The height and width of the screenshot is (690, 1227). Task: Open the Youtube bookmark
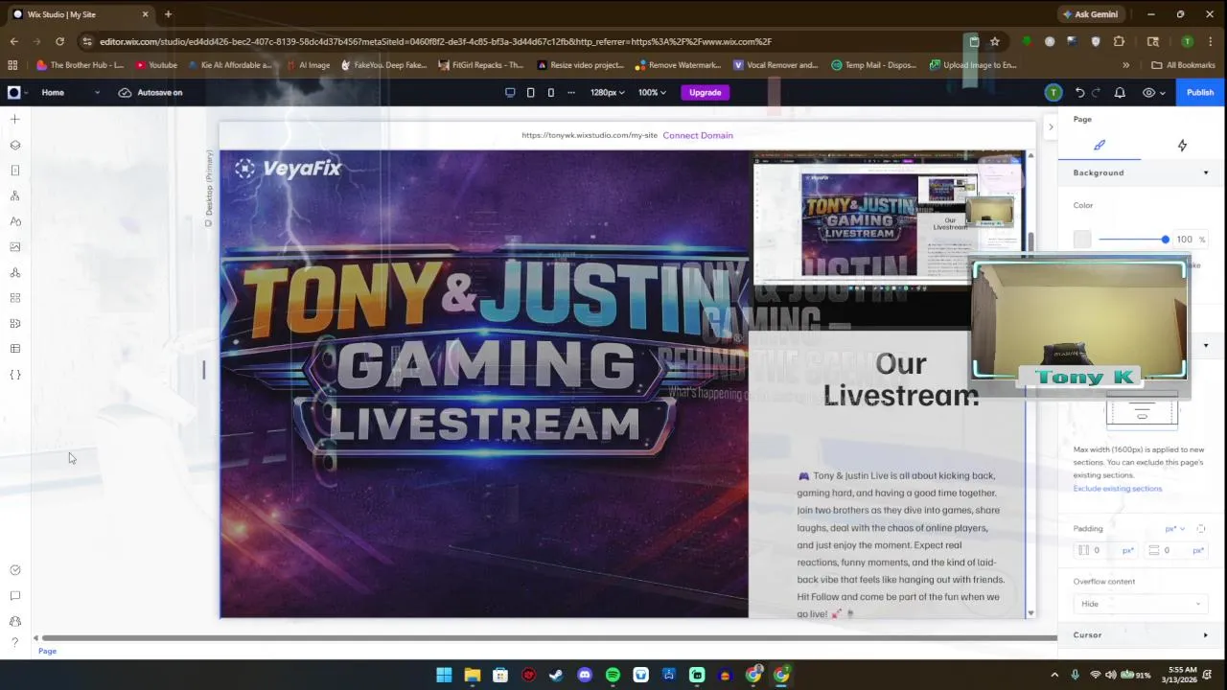pos(156,65)
